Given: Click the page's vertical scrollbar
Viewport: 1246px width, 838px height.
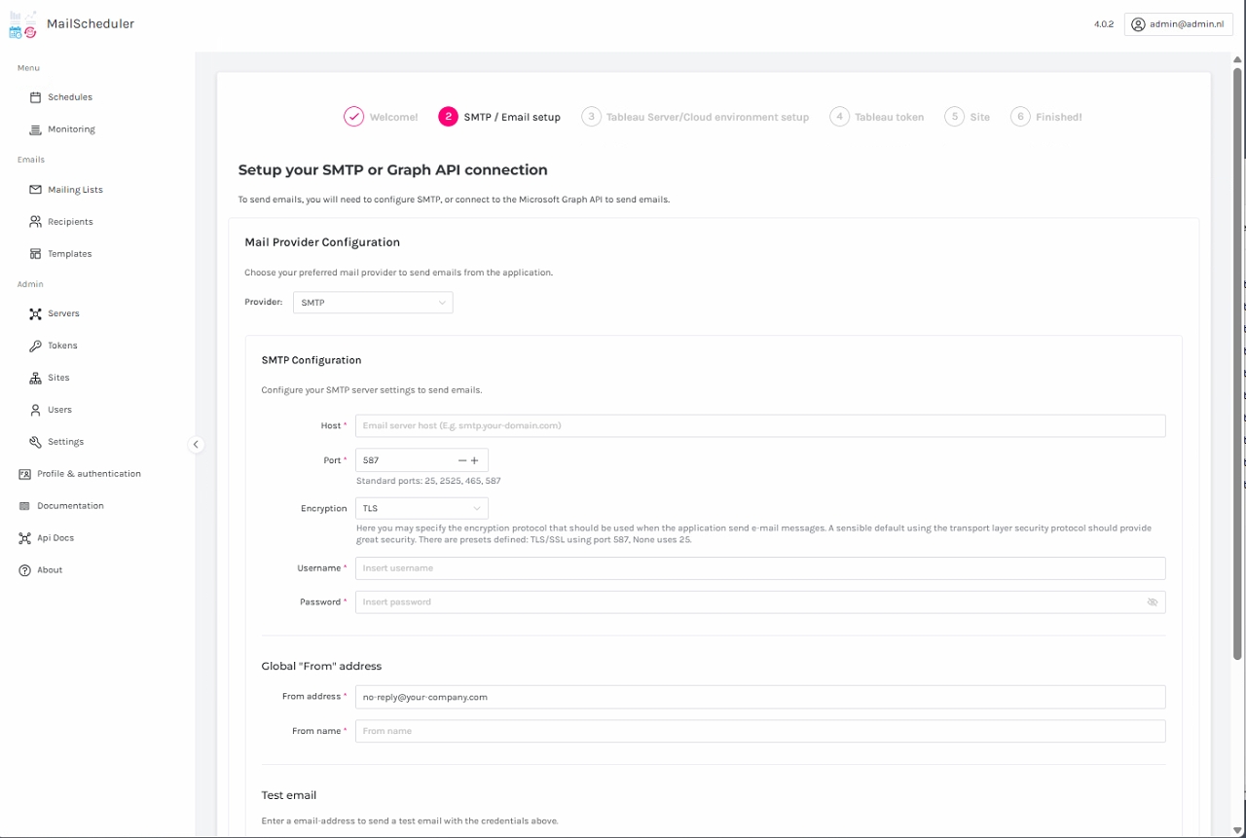Looking at the screenshot, I should [1237, 360].
